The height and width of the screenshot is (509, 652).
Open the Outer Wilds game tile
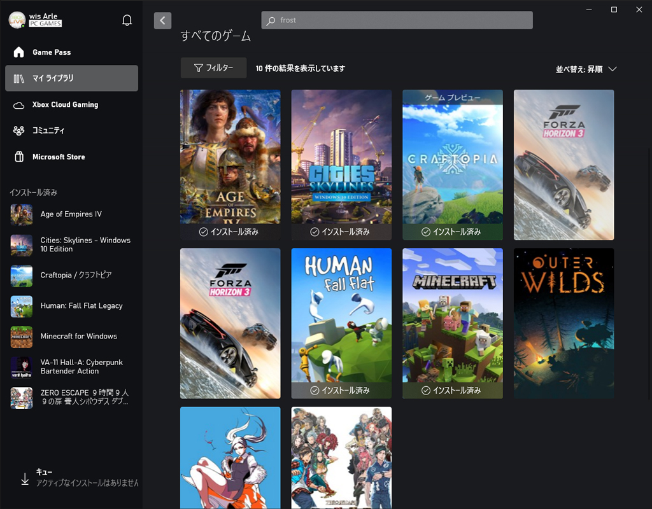pyautogui.click(x=563, y=323)
